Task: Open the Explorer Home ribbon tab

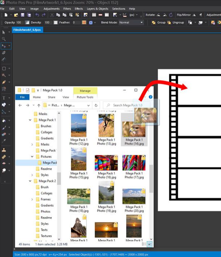Action: (37, 97)
